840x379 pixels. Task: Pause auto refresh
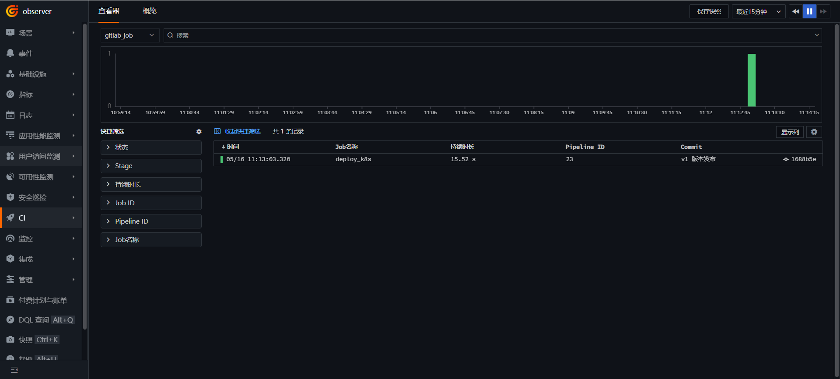809,11
